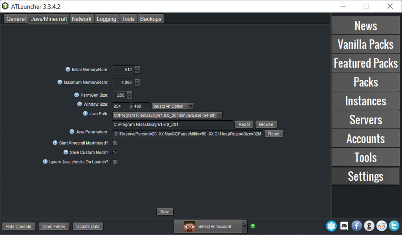
Task: Open the PermGen Size help icon
Action: (x=77, y=95)
